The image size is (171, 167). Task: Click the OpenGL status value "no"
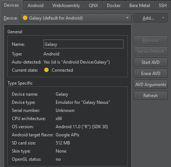(58, 159)
